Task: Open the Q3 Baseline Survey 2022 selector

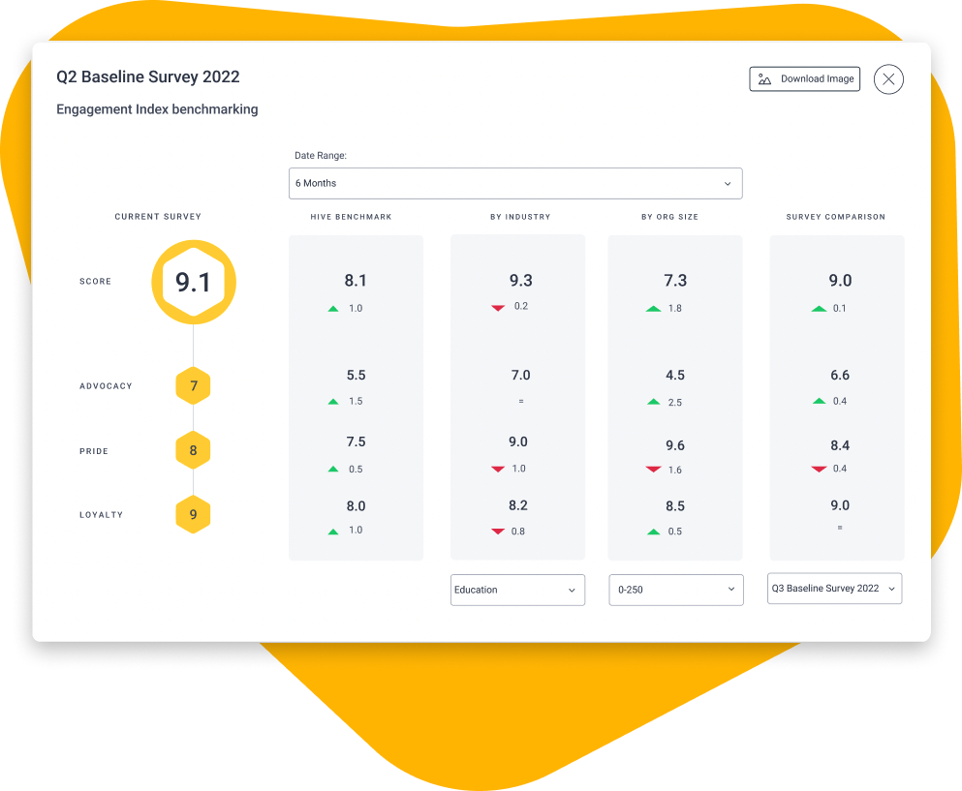Action: pos(834,588)
